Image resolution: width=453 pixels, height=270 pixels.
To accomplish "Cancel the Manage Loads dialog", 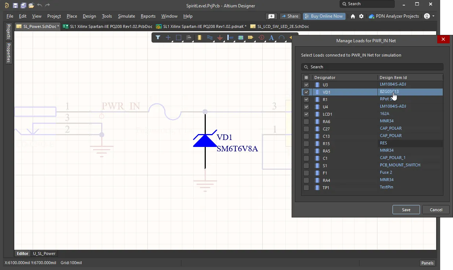I will click(x=436, y=210).
